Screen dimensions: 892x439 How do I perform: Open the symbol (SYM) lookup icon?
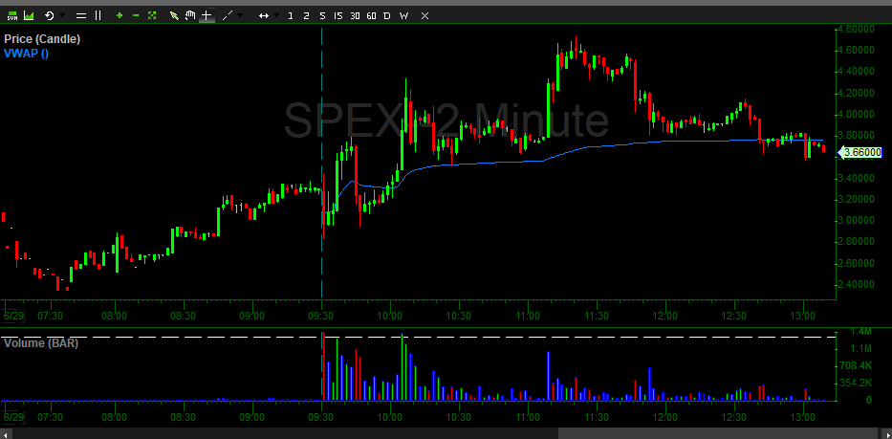pos(11,16)
